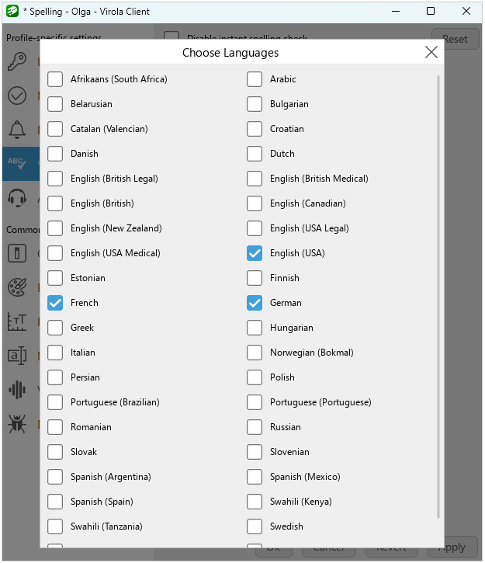The image size is (485, 563).
Task: Check Afrikaans (South Africa)
Action: pyautogui.click(x=55, y=79)
